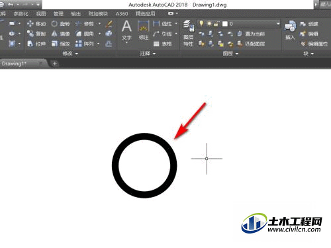This screenshot has height=248, width=331.
Task: Select the Copy (复制) tool
Action: click(36, 34)
